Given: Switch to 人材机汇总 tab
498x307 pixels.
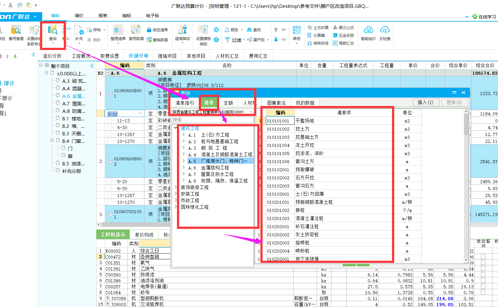Looking at the screenshot, I should click(227, 56).
